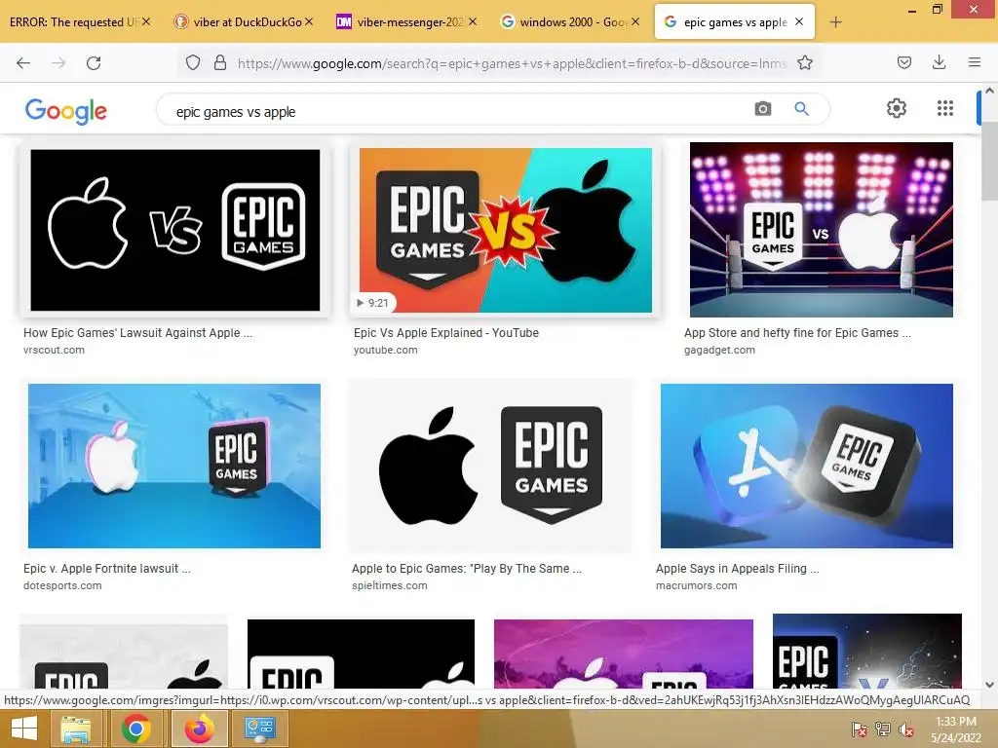Open macrumors App Store Epic thumbnail
This screenshot has height=748, width=998.
tap(806, 466)
